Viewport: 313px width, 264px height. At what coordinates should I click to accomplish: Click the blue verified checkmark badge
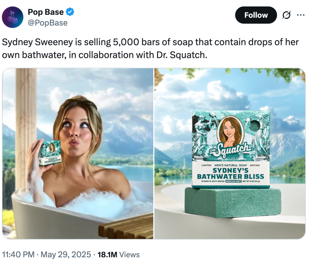[x=70, y=12]
